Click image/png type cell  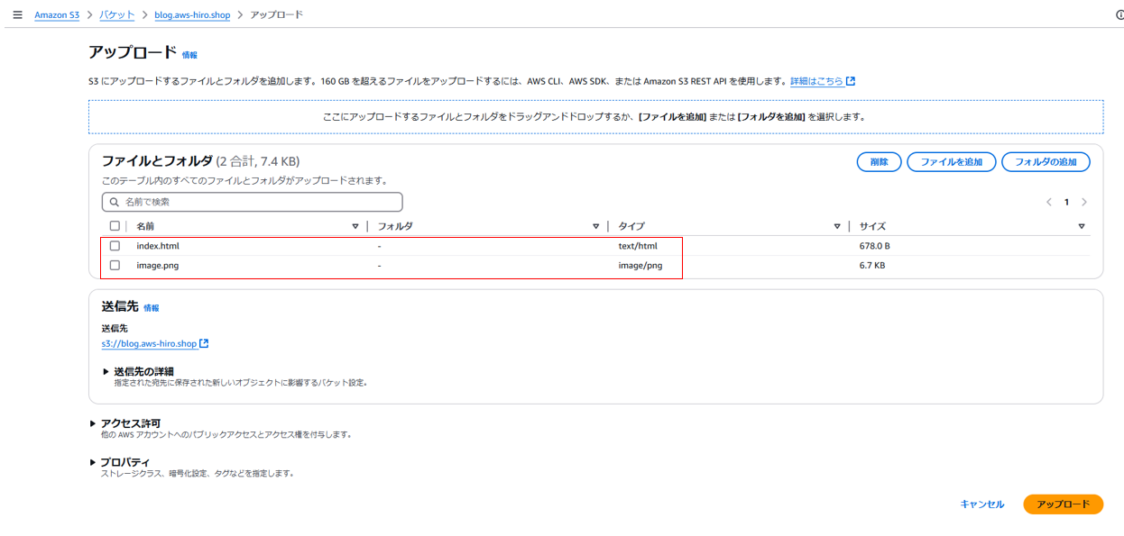tap(640, 266)
